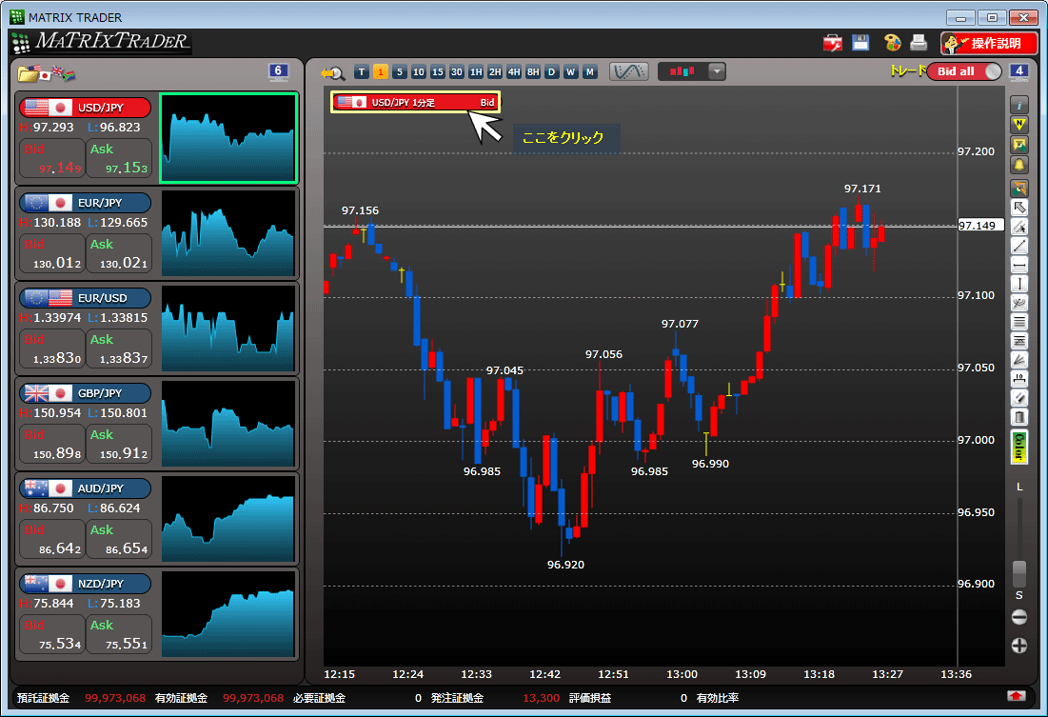The image size is (1048, 717).
Task: Select the eraser tool in right toolbar
Action: 1018,399
